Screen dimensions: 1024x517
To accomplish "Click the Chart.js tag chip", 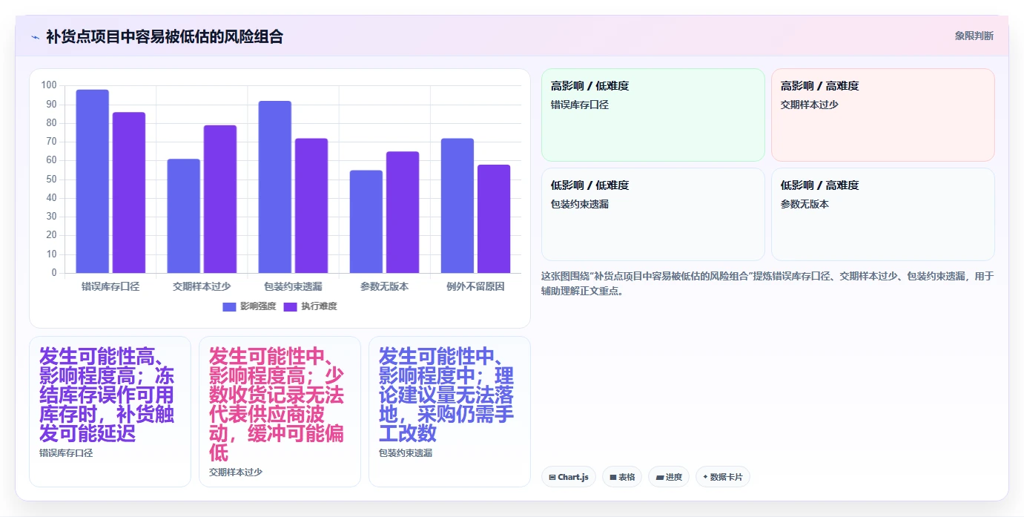I will 569,477.
